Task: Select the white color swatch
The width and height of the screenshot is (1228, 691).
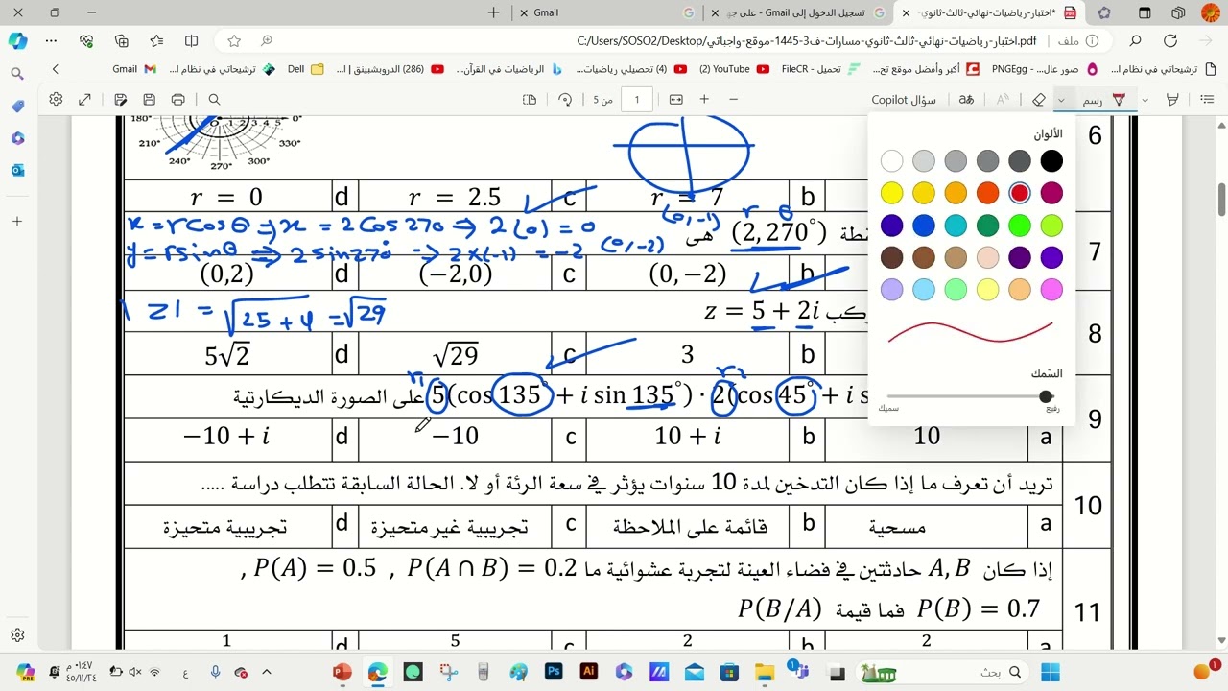Action: point(891,161)
